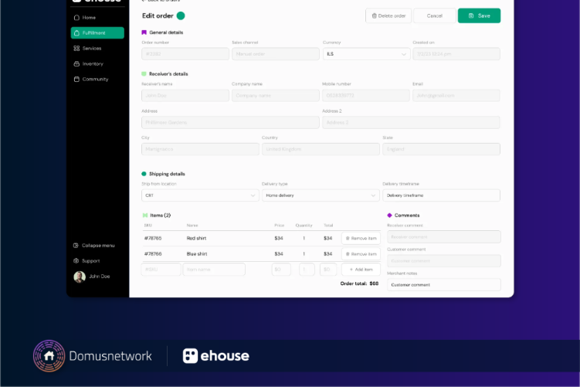The image size is (580, 387).
Task: Open Ship from location dropdown
Action: pos(200,195)
